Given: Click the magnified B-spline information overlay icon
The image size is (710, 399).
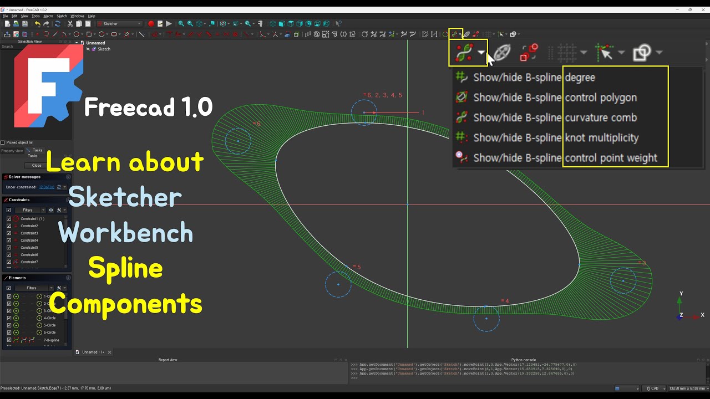Looking at the screenshot, I should 464,53.
